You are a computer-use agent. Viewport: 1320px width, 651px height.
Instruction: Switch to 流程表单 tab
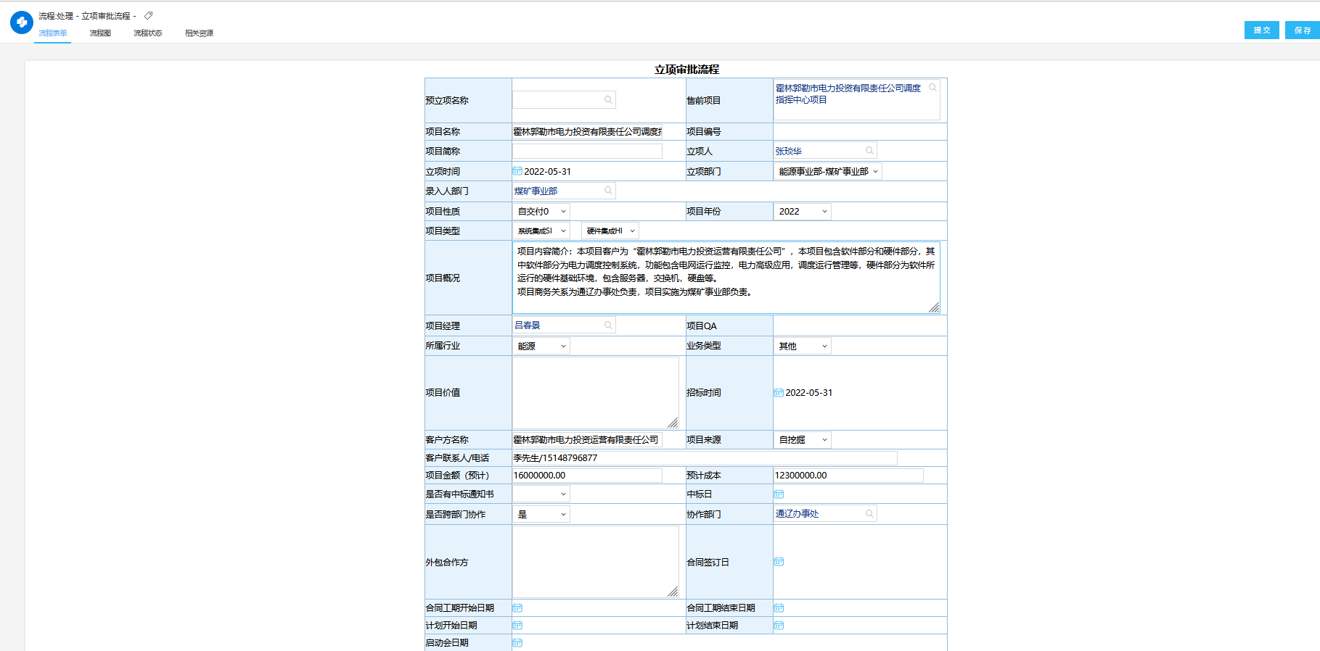[x=53, y=33]
